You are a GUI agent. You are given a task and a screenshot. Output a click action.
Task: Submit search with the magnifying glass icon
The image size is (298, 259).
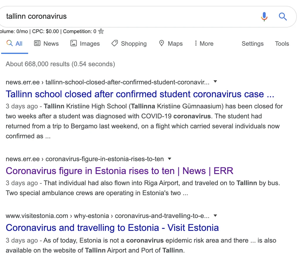pos(283,16)
